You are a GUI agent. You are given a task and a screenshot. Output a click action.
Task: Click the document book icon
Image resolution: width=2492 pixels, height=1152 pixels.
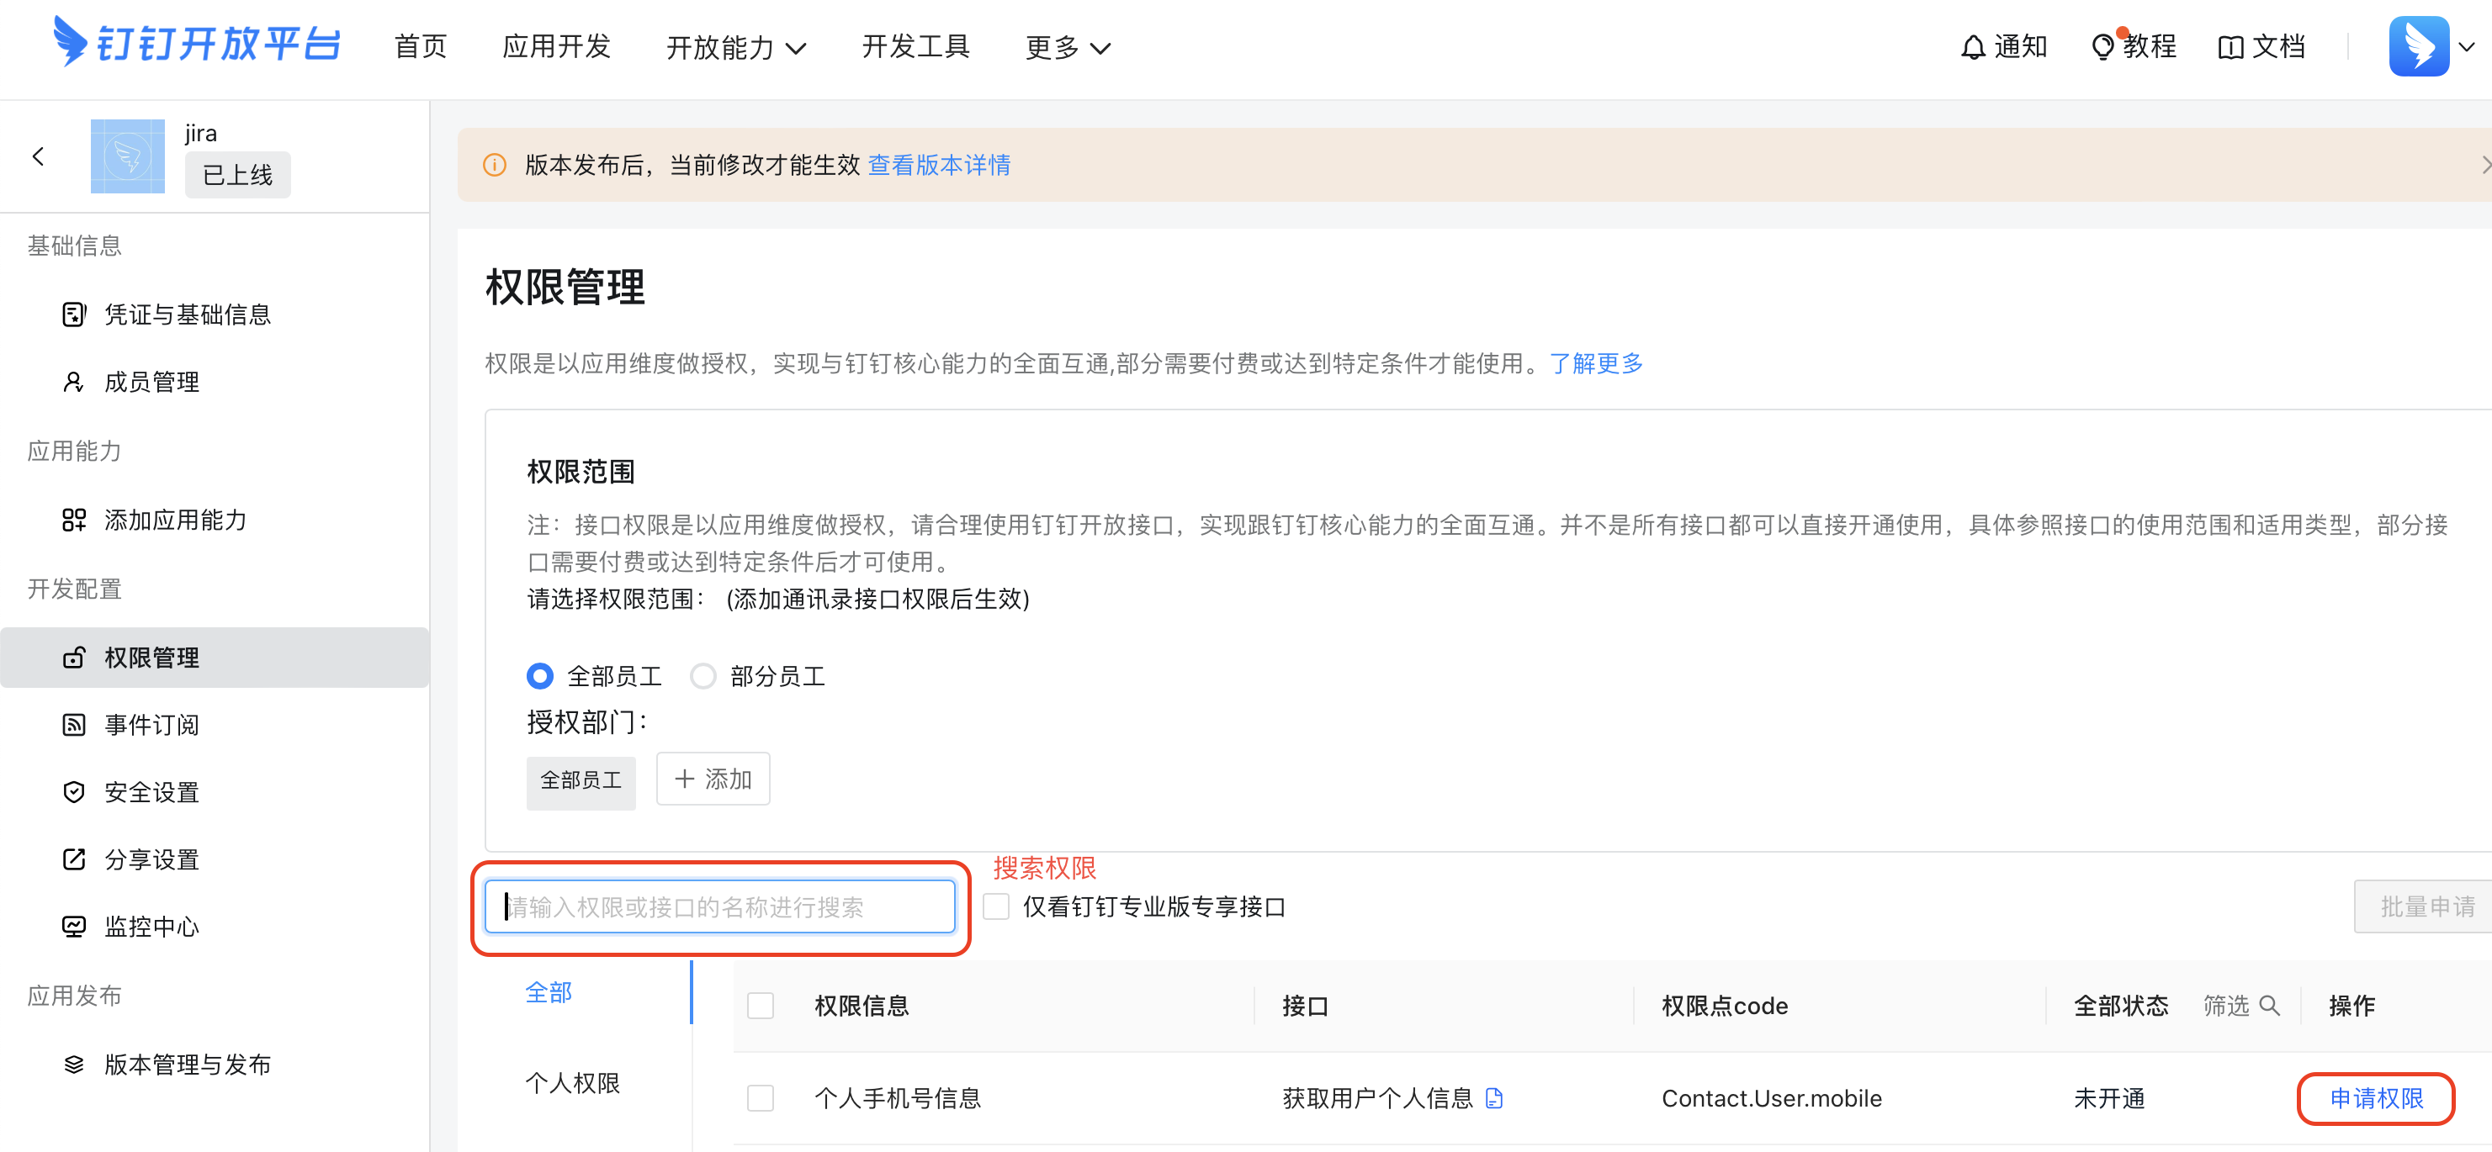pos(2230,47)
